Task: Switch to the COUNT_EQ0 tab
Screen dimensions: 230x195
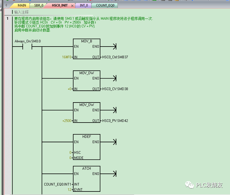Action: click(x=105, y=5)
